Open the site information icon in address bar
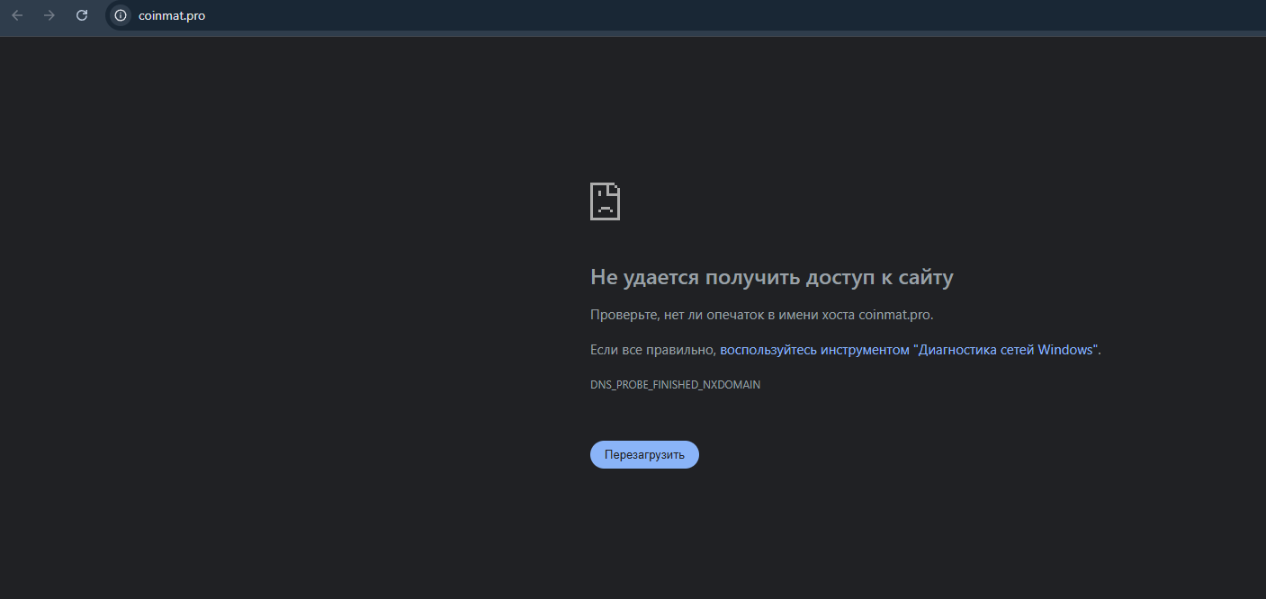This screenshot has height=599, width=1266. pos(121,15)
